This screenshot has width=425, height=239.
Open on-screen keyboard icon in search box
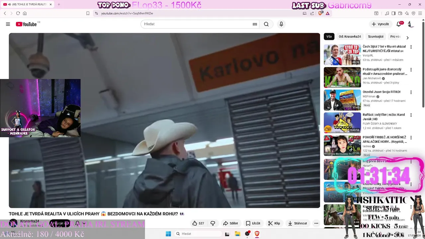255,24
